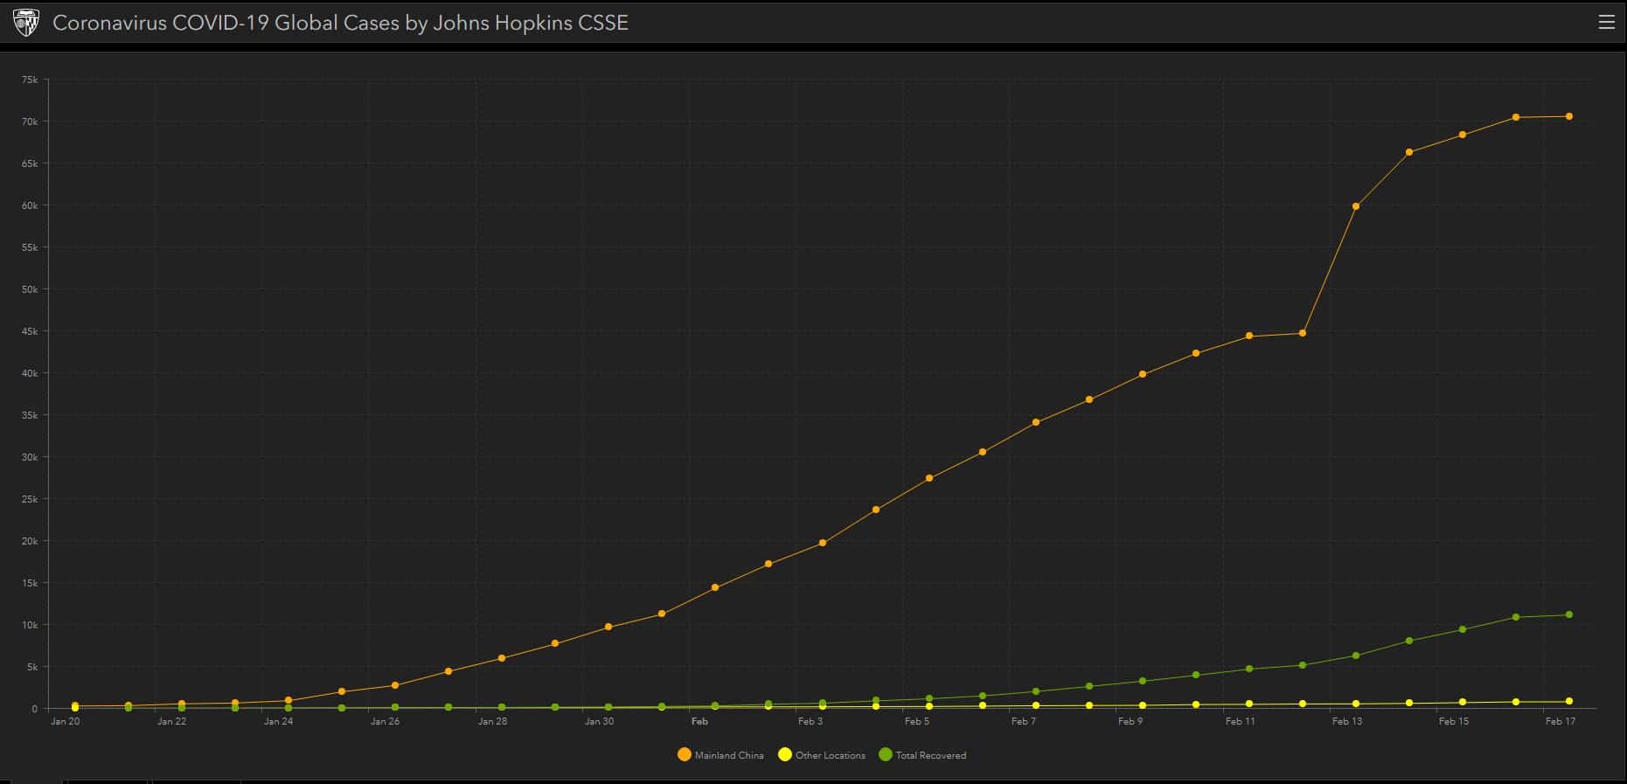Viewport: 1627px width, 784px height.
Task: Select the Total Recovered point on Feb 9
Action: click(x=1143, y=682)
